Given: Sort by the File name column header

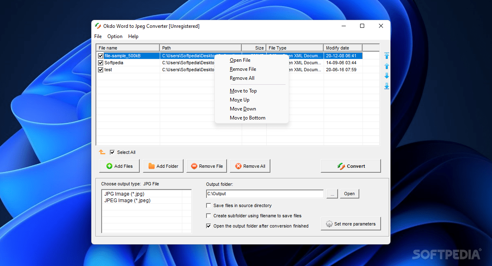Looking at the screenshot, I should pyautogui.click(x=128, y=48).
